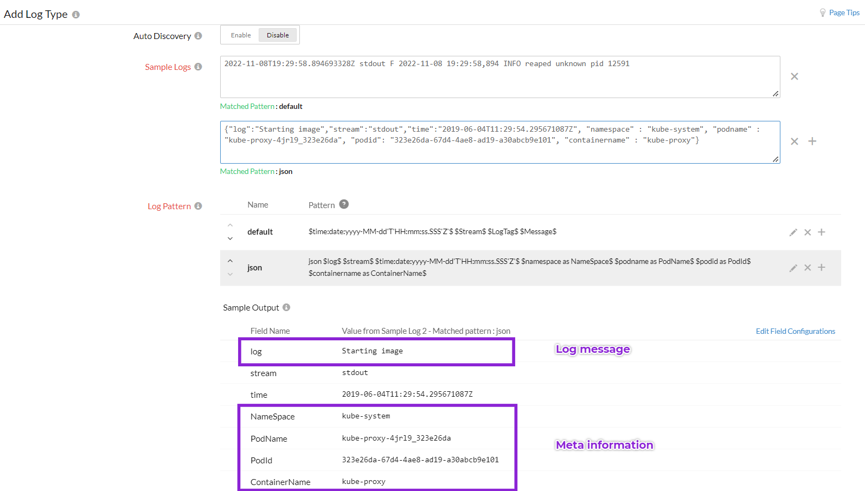Add another sample log with plus icon

click(812, 141)
